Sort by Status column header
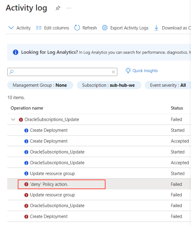Screen dimensions: 191x225 (177, 108)
